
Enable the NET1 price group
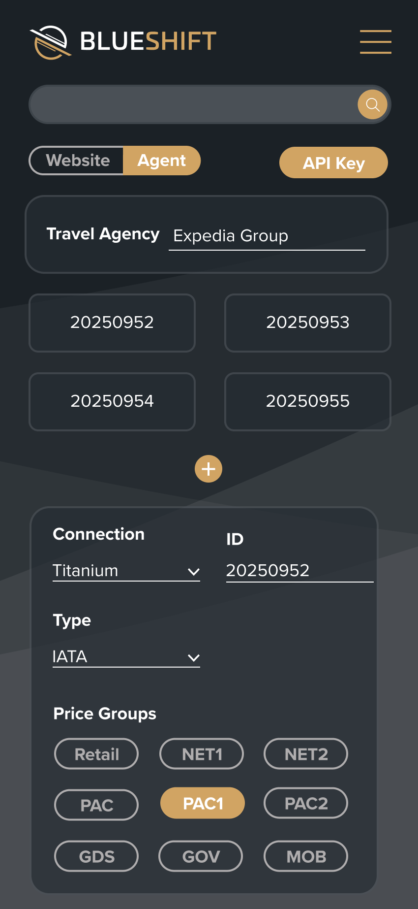tap(202, 754)
